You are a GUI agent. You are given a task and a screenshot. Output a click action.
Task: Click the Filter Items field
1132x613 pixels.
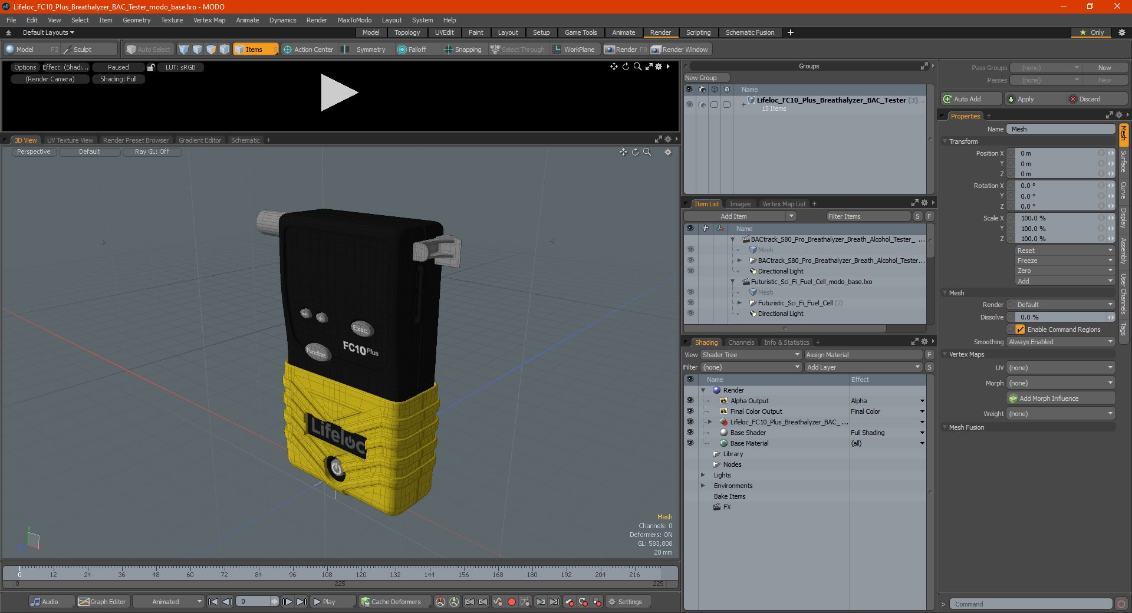pyautogui.click(x=868, y=216)
